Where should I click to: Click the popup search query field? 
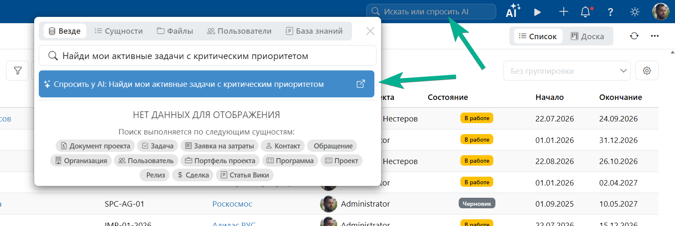click(207, 56)
